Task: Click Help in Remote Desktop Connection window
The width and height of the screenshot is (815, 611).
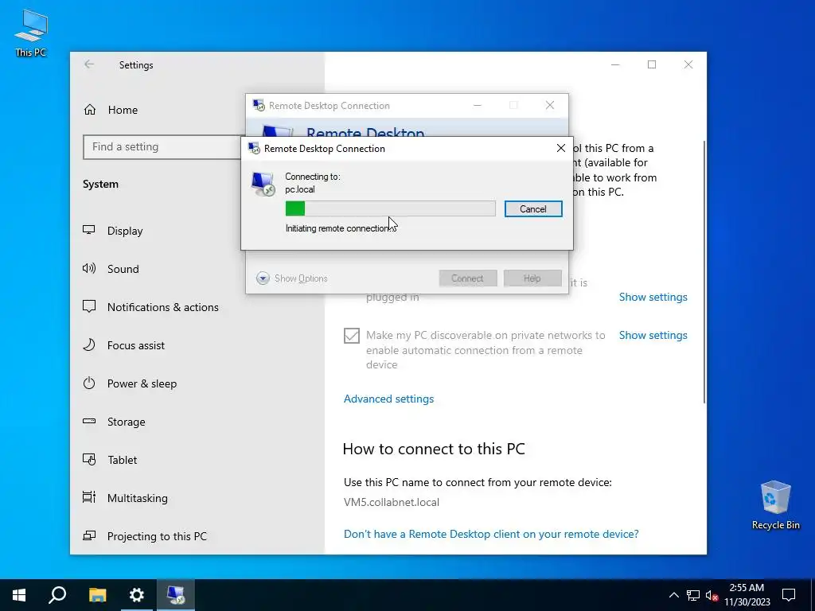Action: point(532,278)
